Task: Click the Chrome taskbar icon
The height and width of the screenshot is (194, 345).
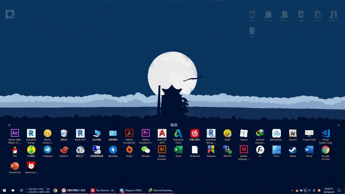Action: (55, 190)
